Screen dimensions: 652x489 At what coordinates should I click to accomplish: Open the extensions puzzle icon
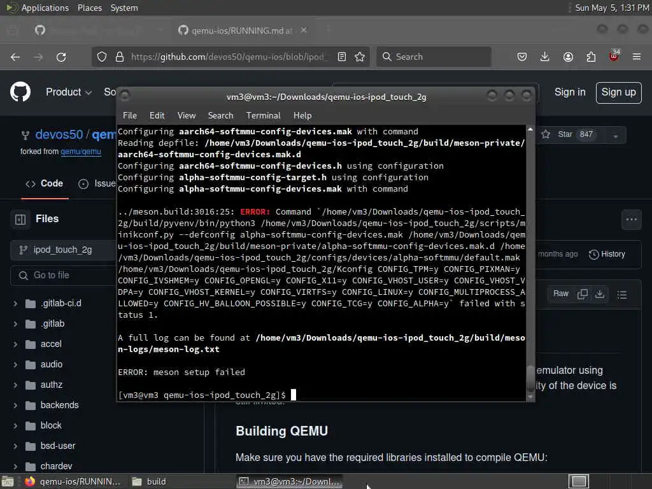(x=591, y=57)
